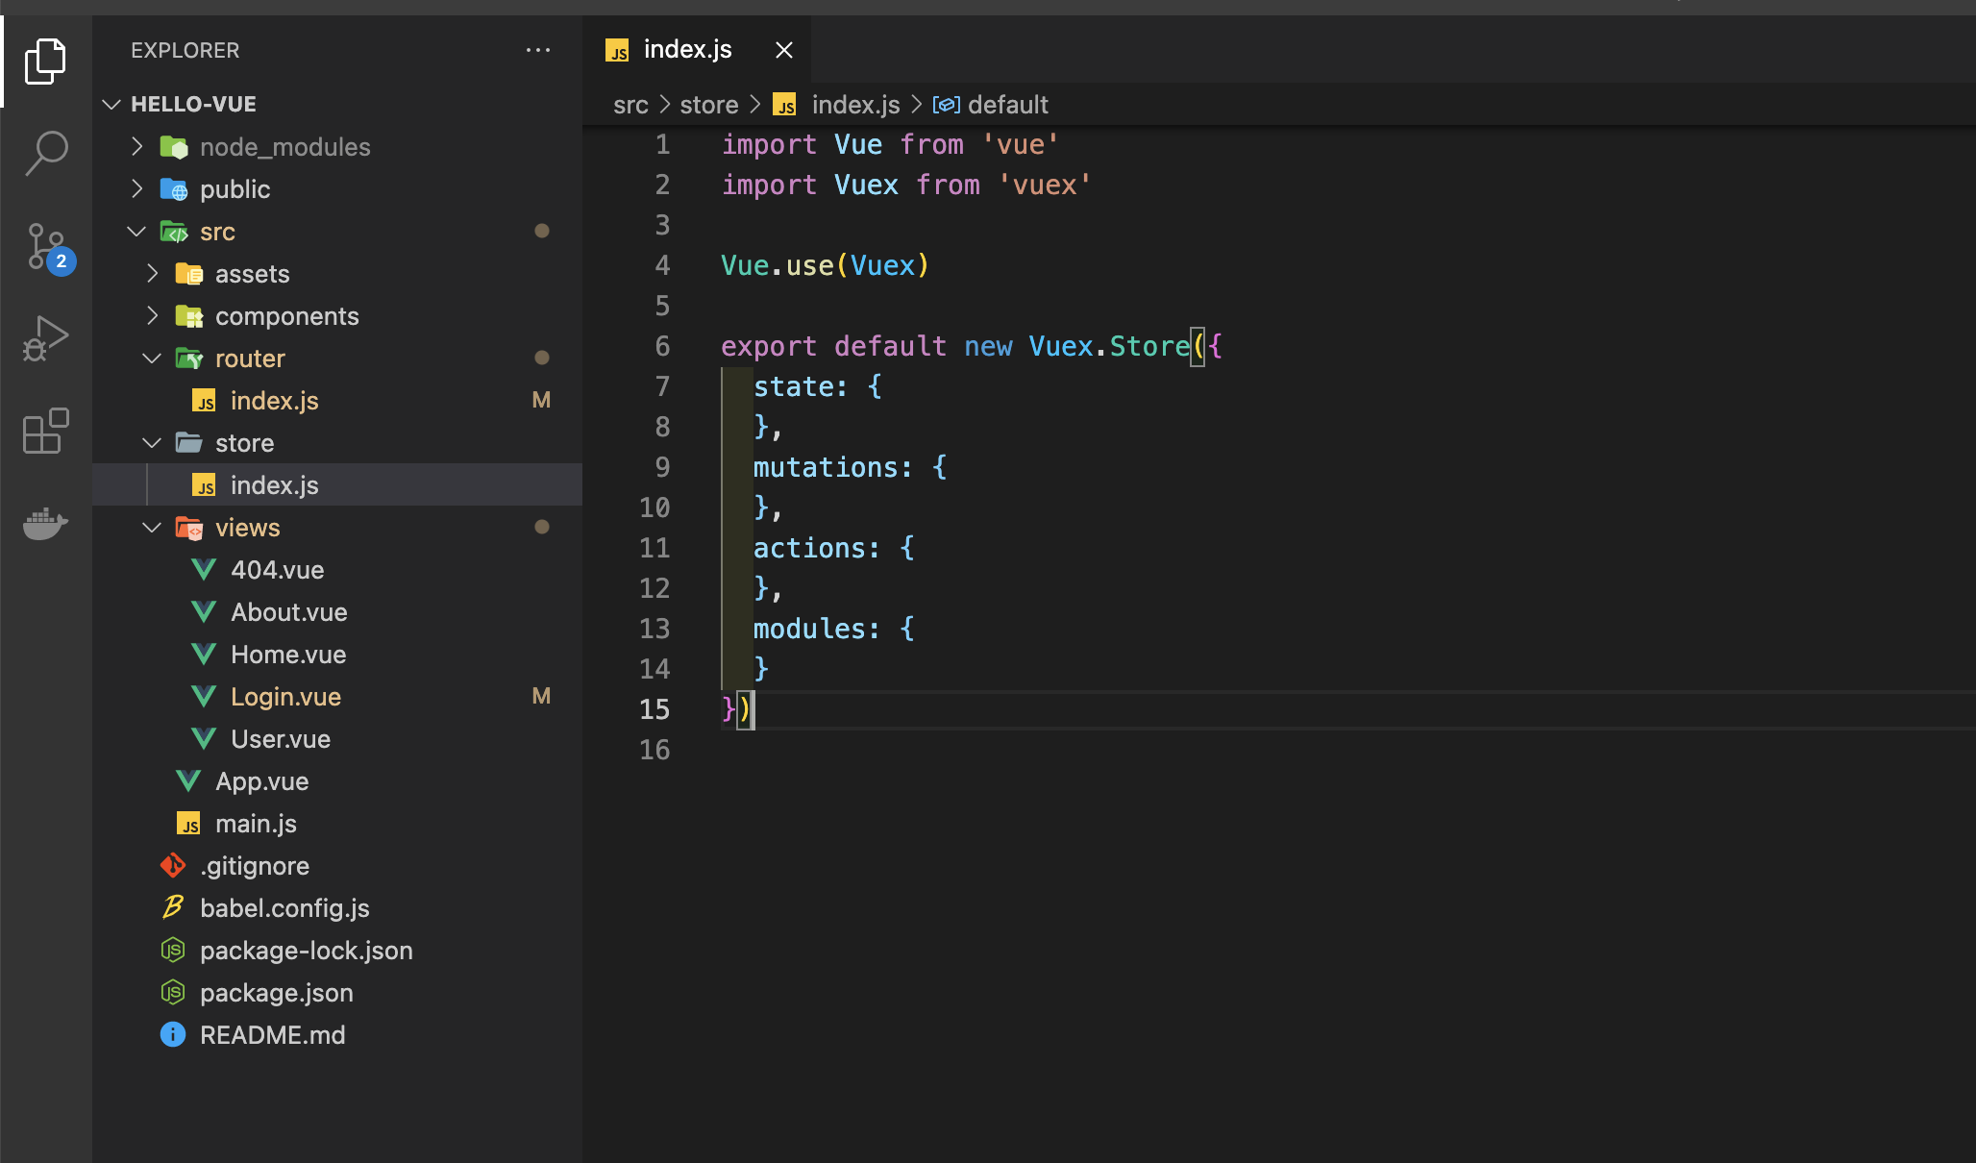Click the JS icon beside main.js
The image size is (1976, 1163).
click(189, 824)
